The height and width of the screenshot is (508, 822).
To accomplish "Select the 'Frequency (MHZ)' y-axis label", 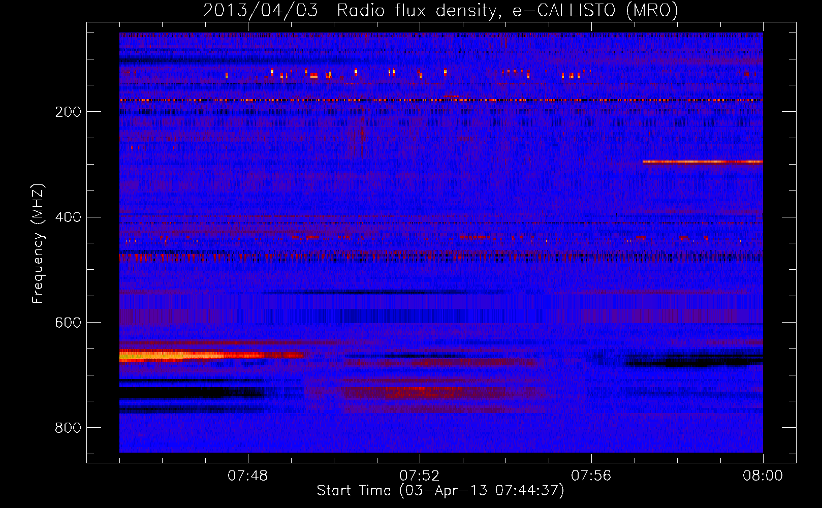I will pos(38,243).
